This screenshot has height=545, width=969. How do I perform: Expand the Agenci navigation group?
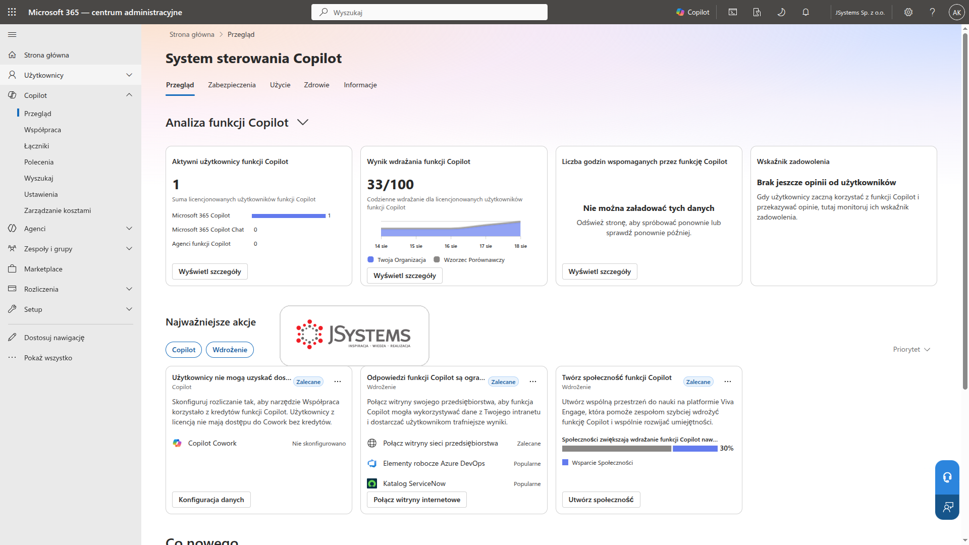click(x=129, y=228)
